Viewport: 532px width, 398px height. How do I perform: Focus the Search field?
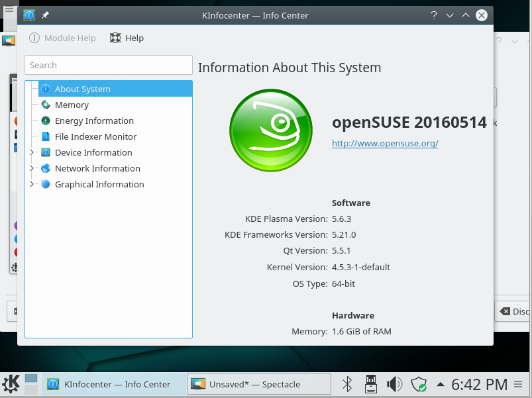(x=109, y=65)
